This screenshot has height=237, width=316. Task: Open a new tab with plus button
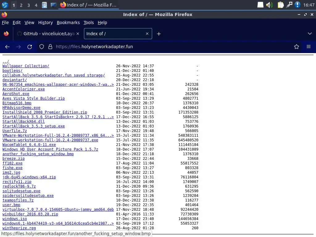pos(159,34)
